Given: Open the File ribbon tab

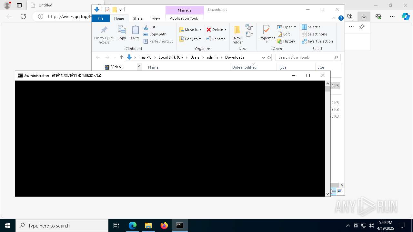Looking at the screenshot, I should tap(101, 18).
